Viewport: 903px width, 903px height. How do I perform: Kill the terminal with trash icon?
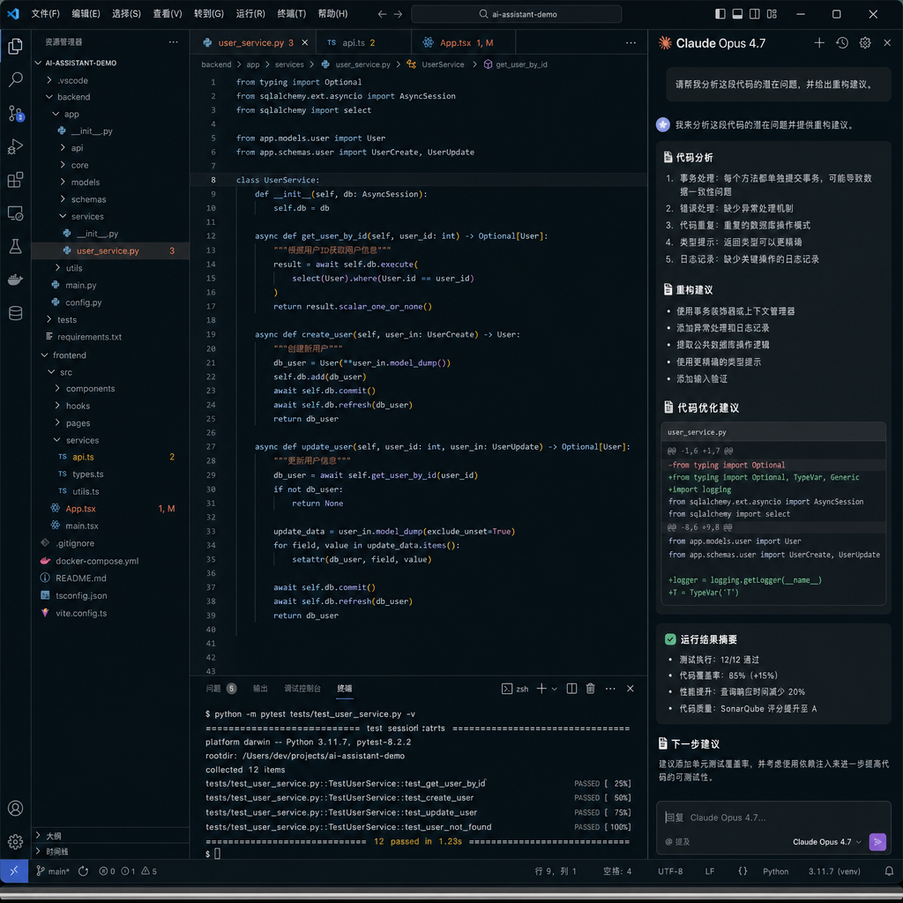click(x=590, y=688)
